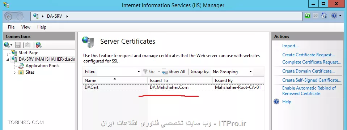
Task: Open the Group by No Grouping combo box
Action: [x=232, y=72]
